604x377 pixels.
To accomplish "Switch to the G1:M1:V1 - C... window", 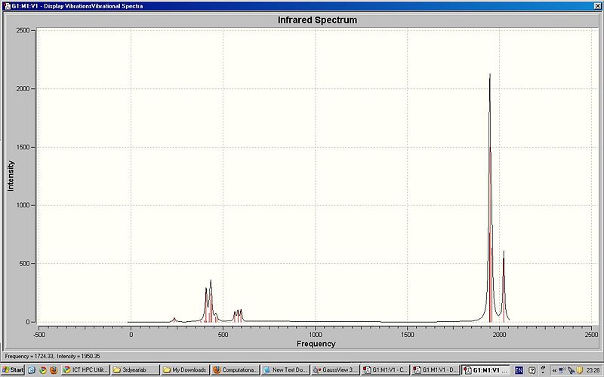I will pos(385,370).
